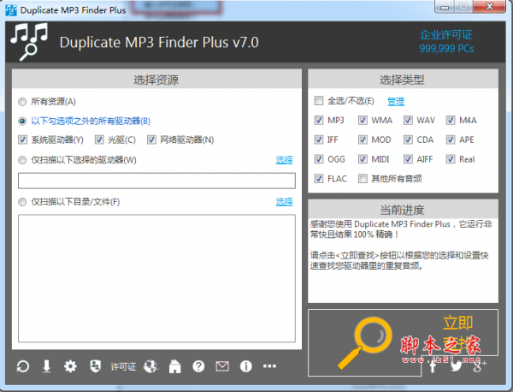Uncheck the Real type checkbox
The image size is (513, 392).
coord(451,159)
